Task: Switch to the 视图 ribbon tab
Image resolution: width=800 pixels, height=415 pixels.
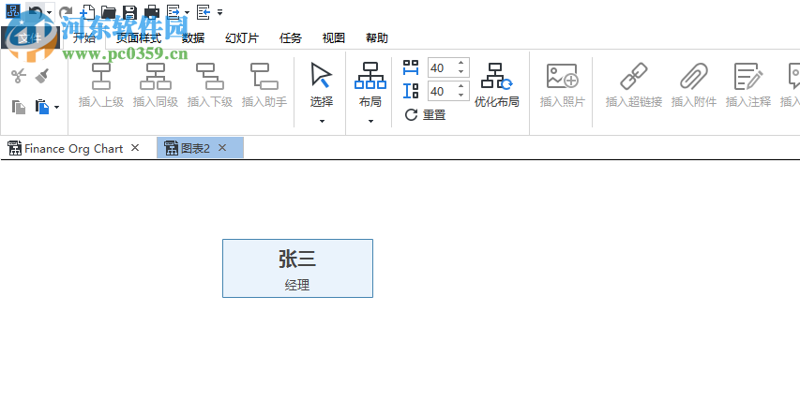Action: (334, 37)
